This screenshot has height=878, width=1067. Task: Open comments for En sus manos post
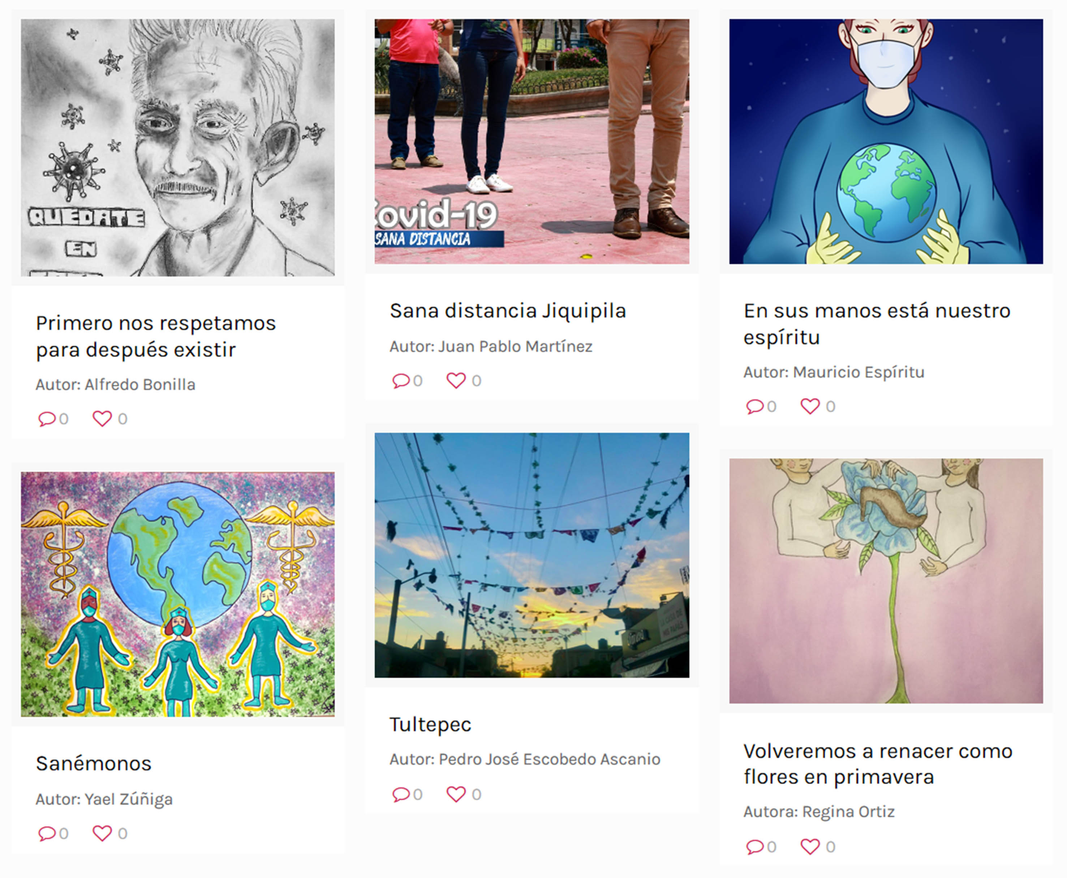754,406
